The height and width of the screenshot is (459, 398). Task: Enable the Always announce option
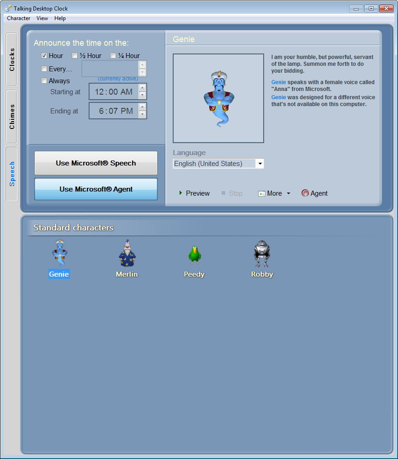click(x=44, y=81)
